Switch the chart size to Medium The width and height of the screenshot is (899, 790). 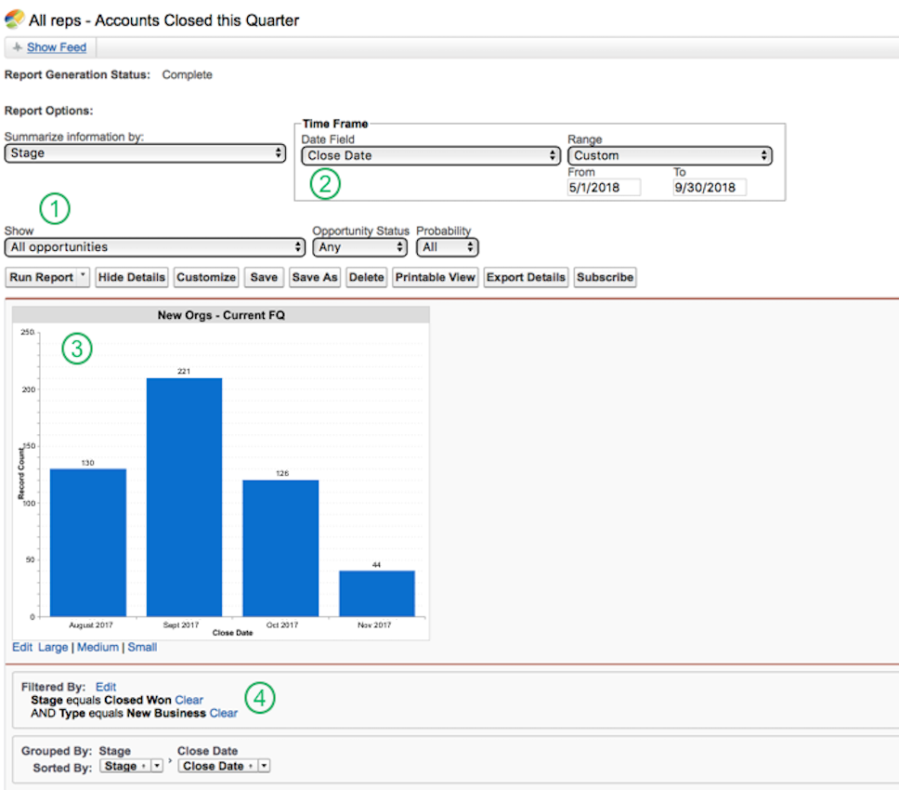98,647
